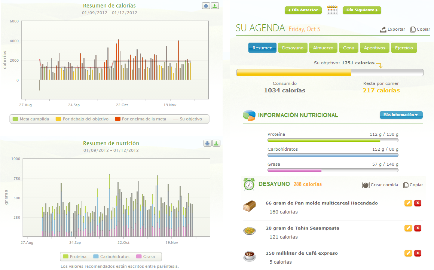Toggle the Meta cumplida legend series
This screenshot has height=270, width=434.
coord(31,119)
